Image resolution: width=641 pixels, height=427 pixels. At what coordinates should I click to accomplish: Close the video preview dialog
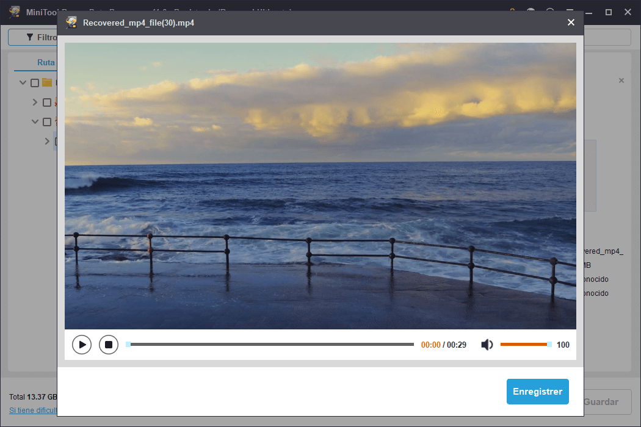coord(571,23)
